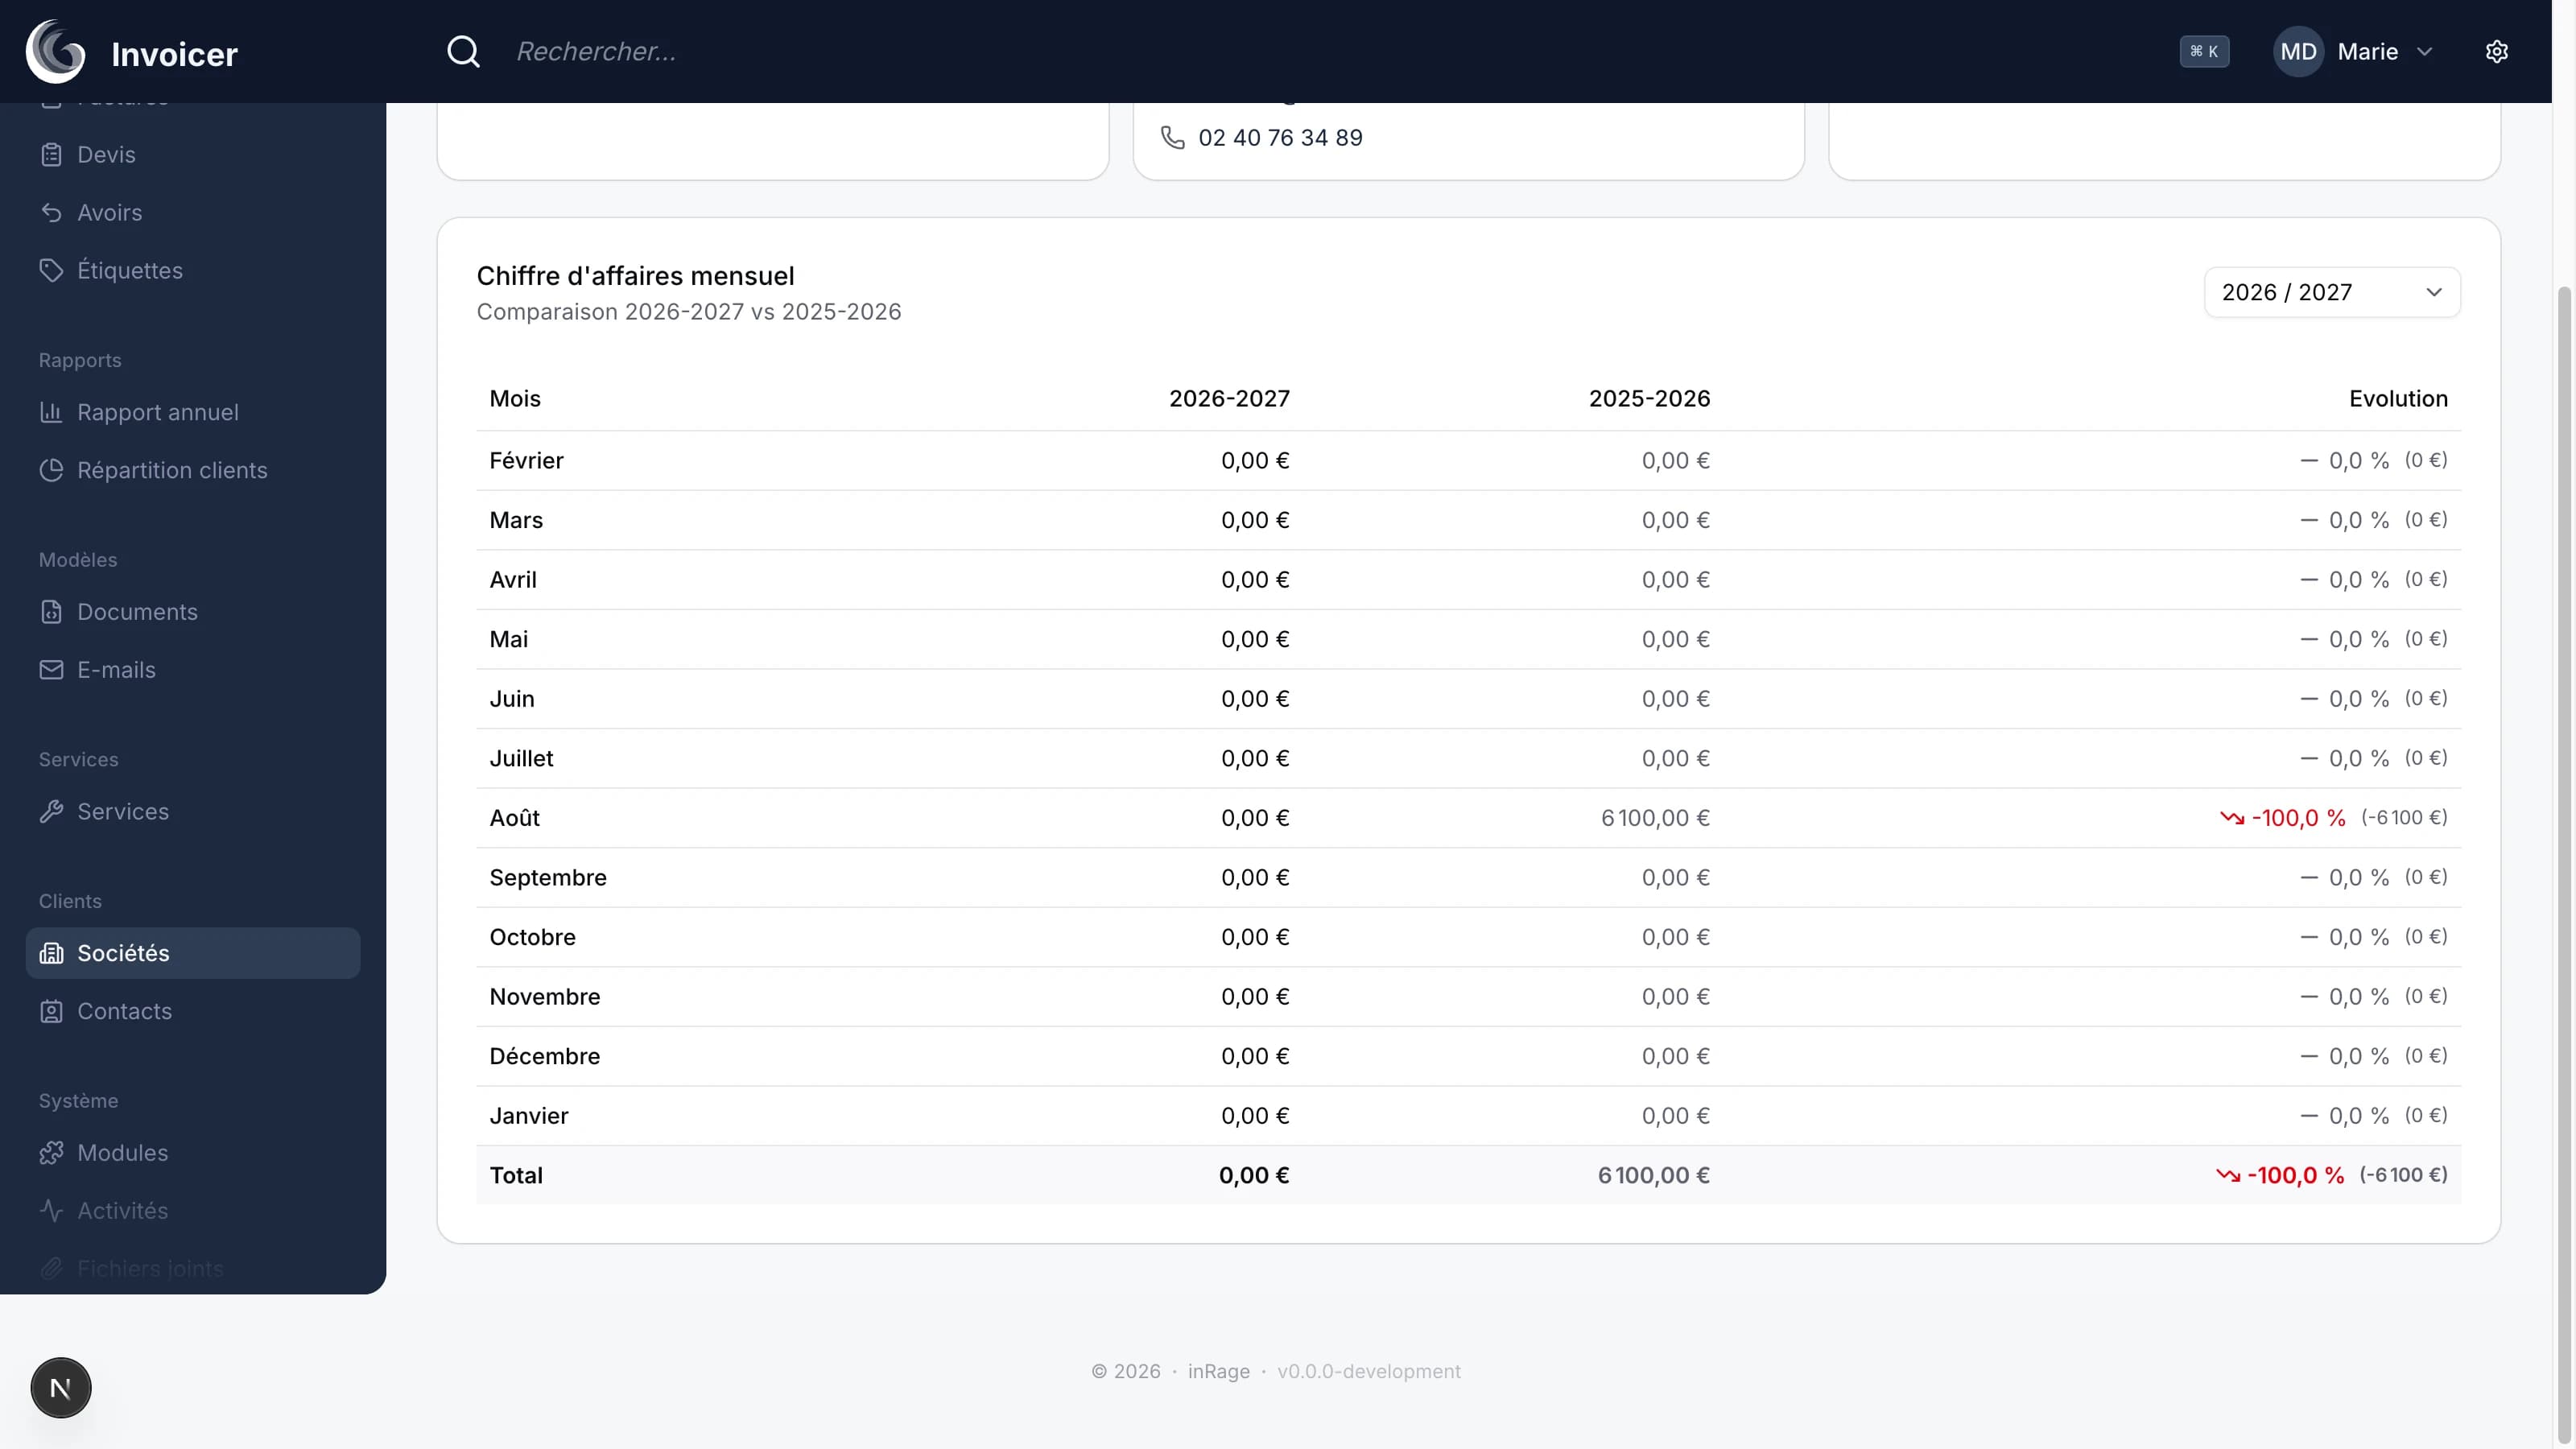Click the Services wrench icon
Viewport: 2576px width, 1449px height.
51,811
